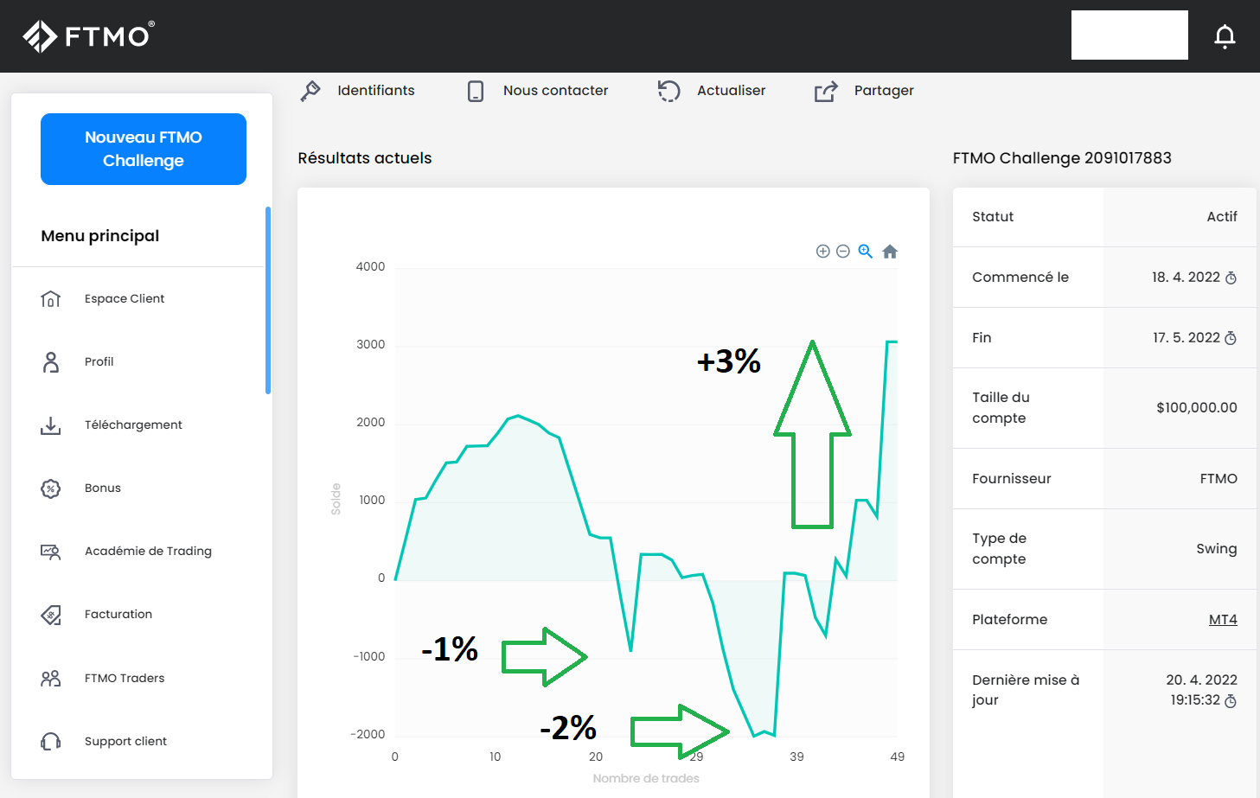Screen dimensions: 1260x798
Task: Open the MT4 platform link
Action: [x=1222, y=619]
